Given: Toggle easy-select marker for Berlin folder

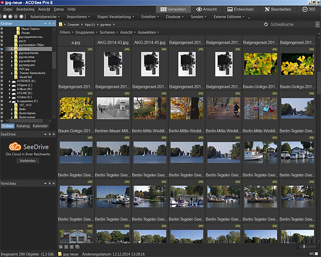Looking at the screenshot, I should (3, 109).
